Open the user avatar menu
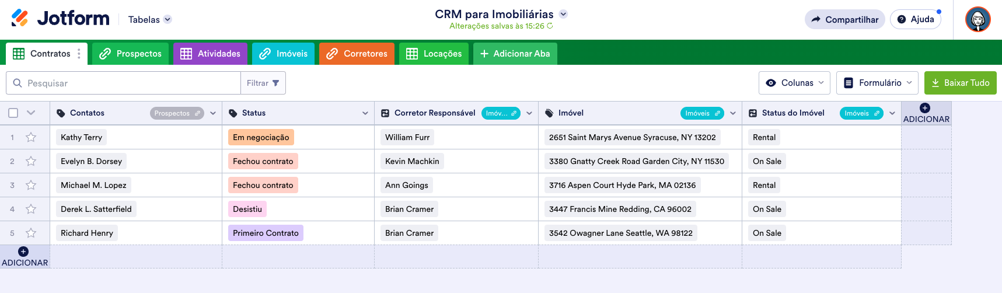This screenshot has width=1002, height=293. (977, 19)
